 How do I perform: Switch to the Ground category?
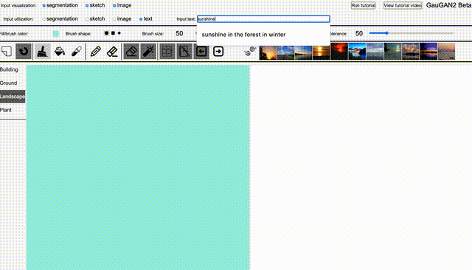click(x=8, y=83)
